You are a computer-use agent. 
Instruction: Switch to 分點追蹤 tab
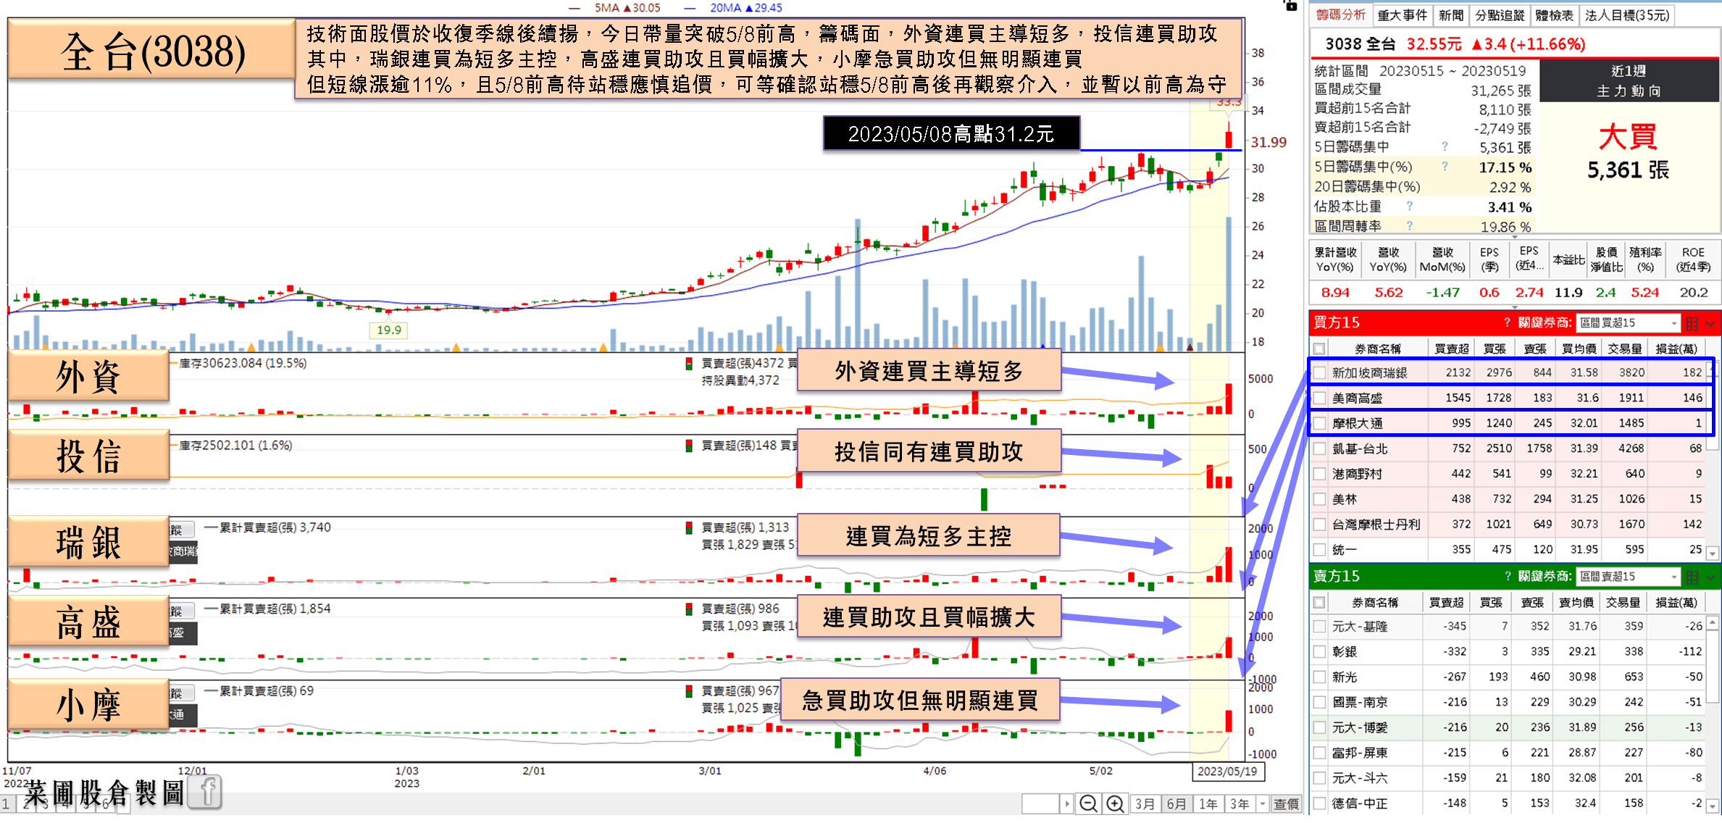[1500, 15]
